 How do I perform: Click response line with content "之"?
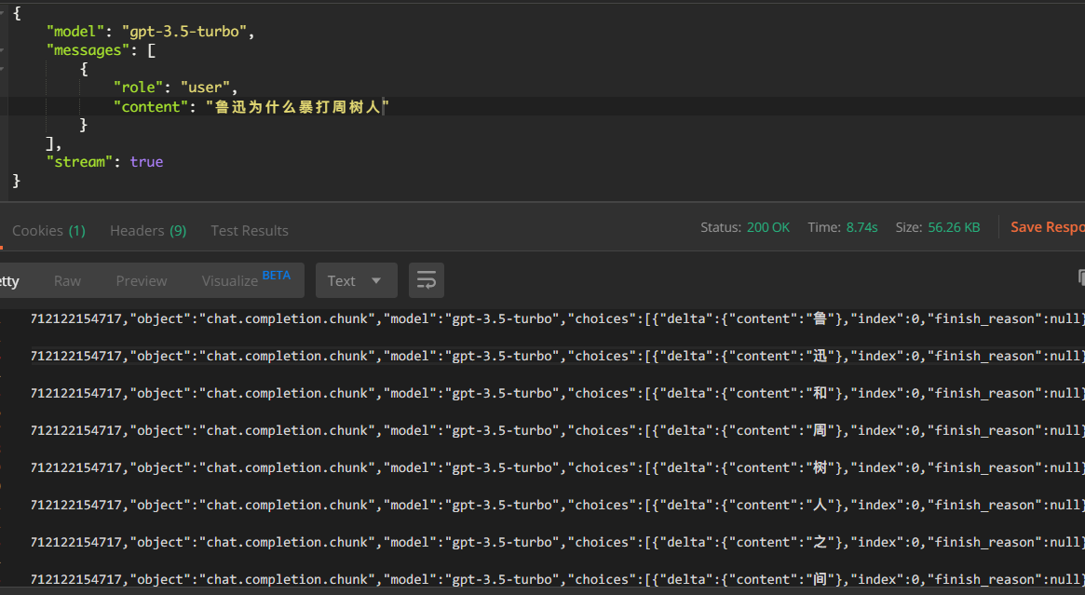point(557,543)
